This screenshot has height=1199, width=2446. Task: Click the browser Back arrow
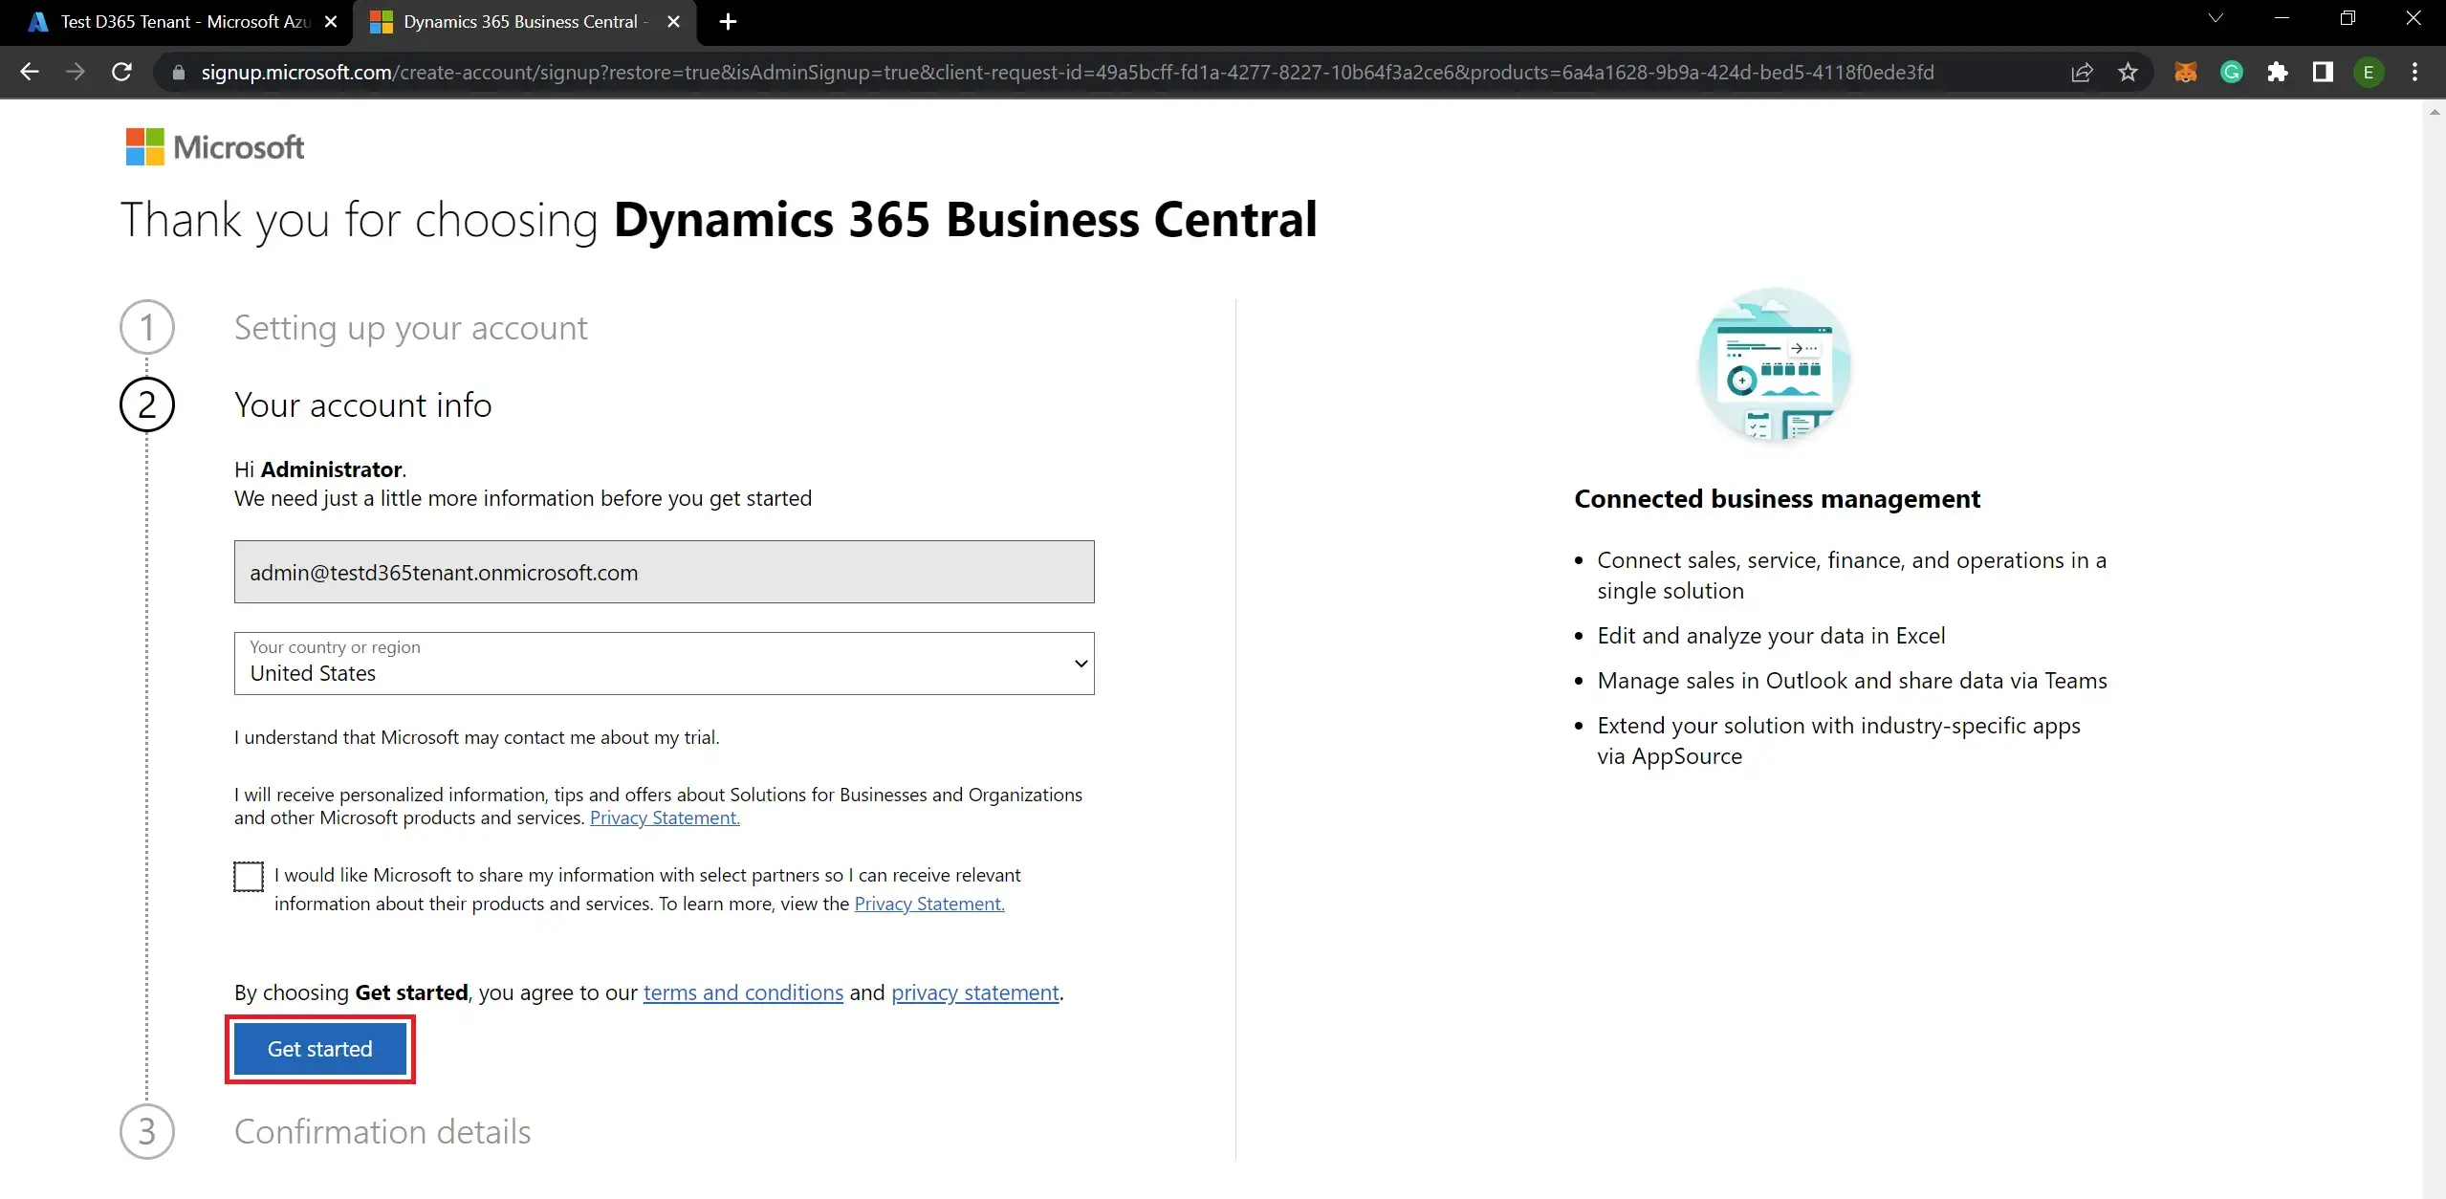click(30, 72)
